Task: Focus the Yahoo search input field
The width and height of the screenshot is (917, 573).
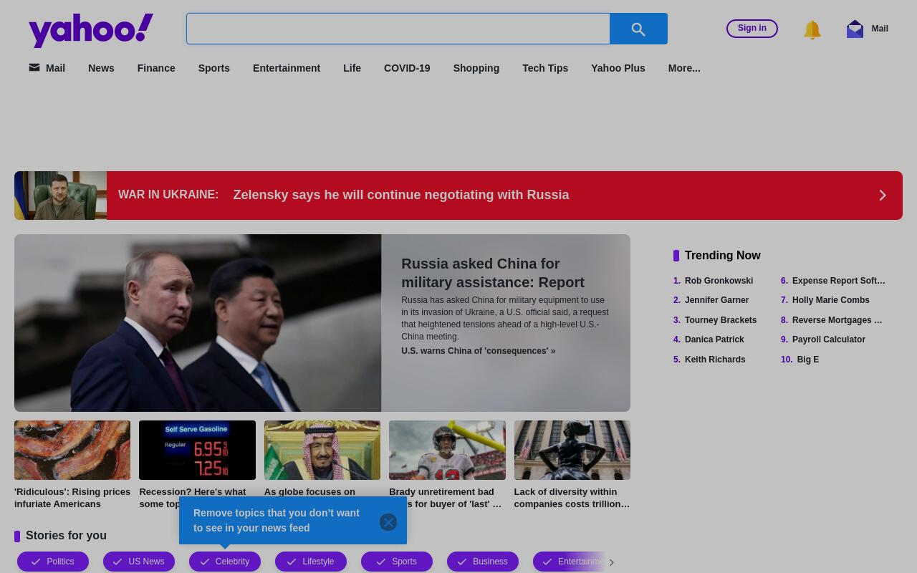Action: point(398,29)
